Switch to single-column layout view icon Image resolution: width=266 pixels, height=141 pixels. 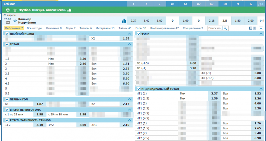[255, 29]
